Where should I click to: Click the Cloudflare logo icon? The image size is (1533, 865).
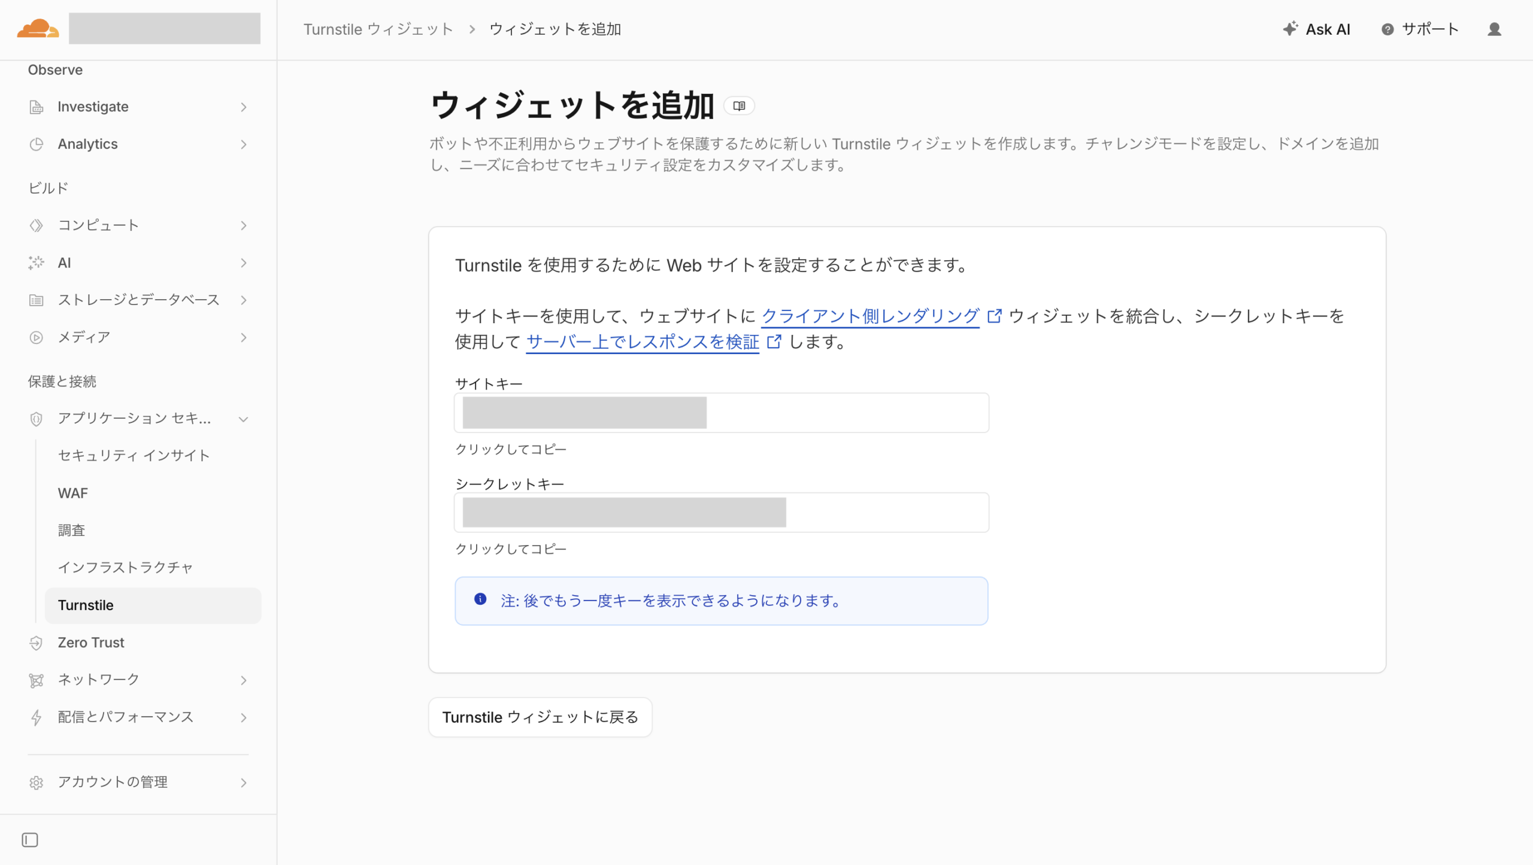[38, 29]
